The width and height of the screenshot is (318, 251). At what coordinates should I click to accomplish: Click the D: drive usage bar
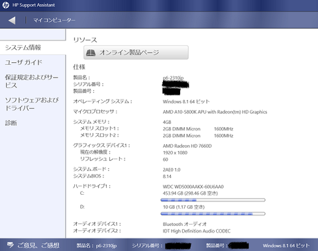tap(213, 214)
